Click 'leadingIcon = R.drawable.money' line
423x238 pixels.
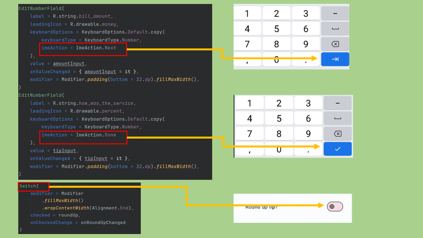pos(74,24)
